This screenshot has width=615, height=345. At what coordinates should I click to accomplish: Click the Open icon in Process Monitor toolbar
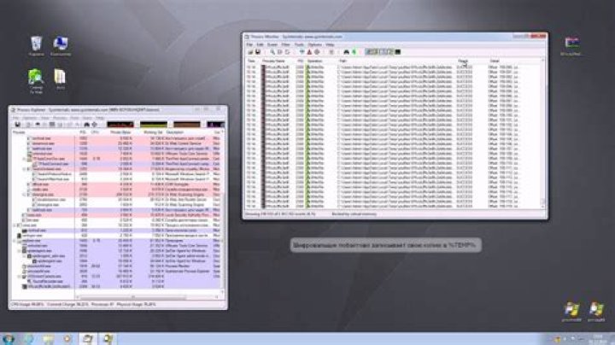250,51
